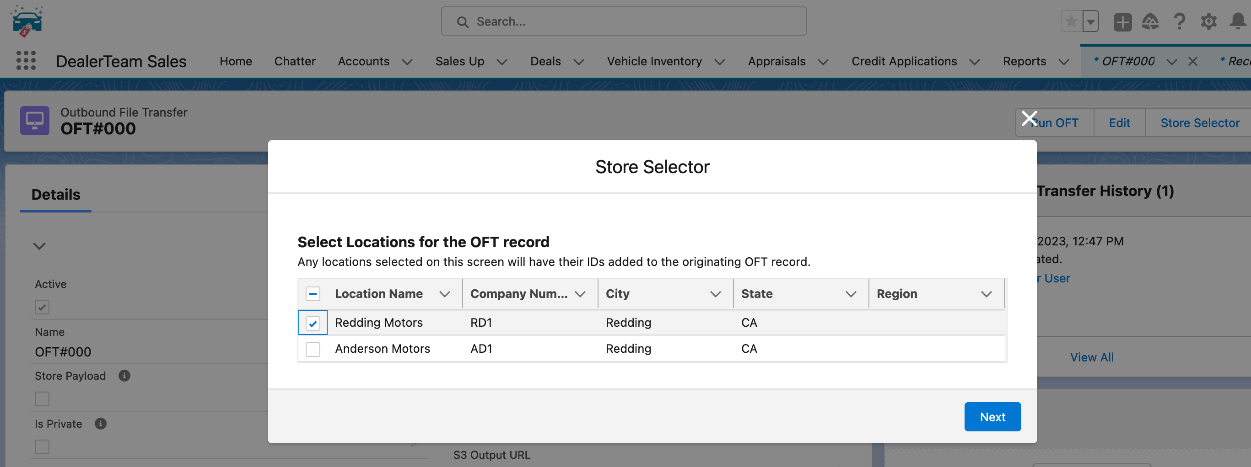Click the View All link
1251x467 pixels.
(x=1092, y=357)
